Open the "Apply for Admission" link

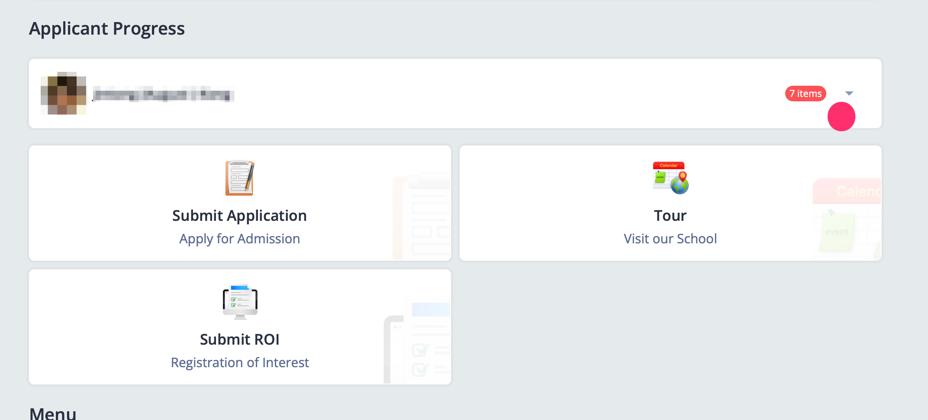coord(240,239)
